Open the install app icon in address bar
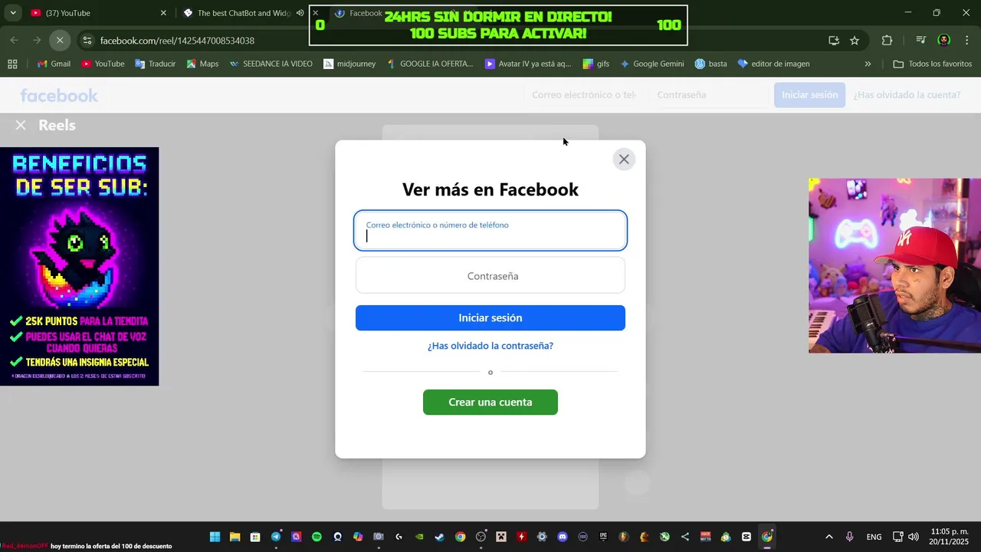981x552 pixels. tap(834, 40)
